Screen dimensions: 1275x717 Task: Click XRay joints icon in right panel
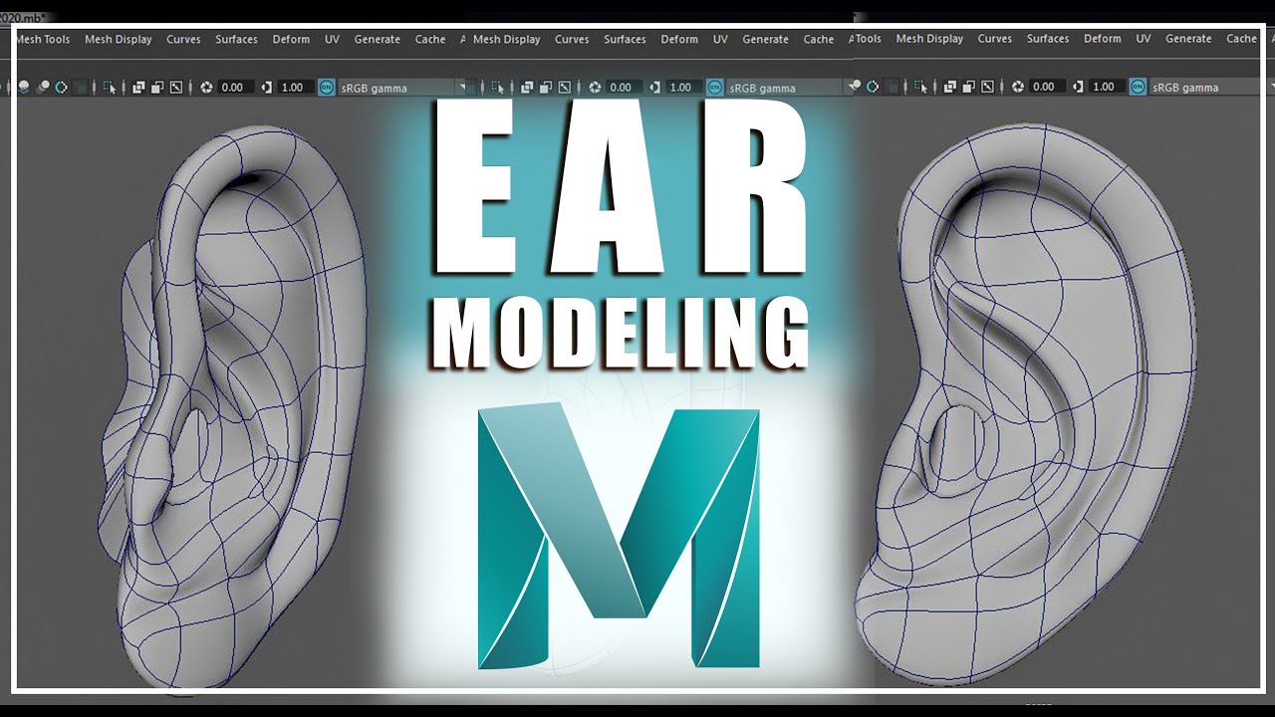point(988,87)
